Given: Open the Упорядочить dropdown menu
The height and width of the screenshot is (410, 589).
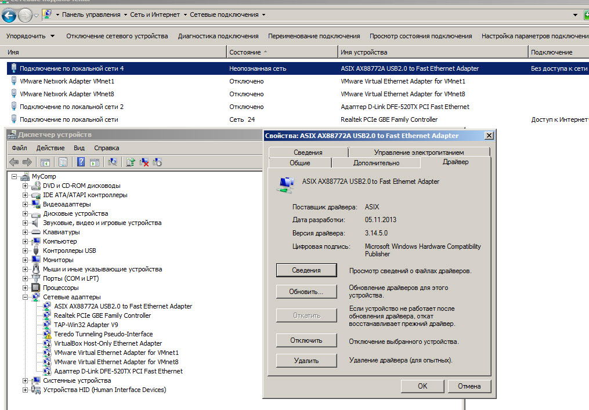Looking at the screenshot, I should point(30,36).
